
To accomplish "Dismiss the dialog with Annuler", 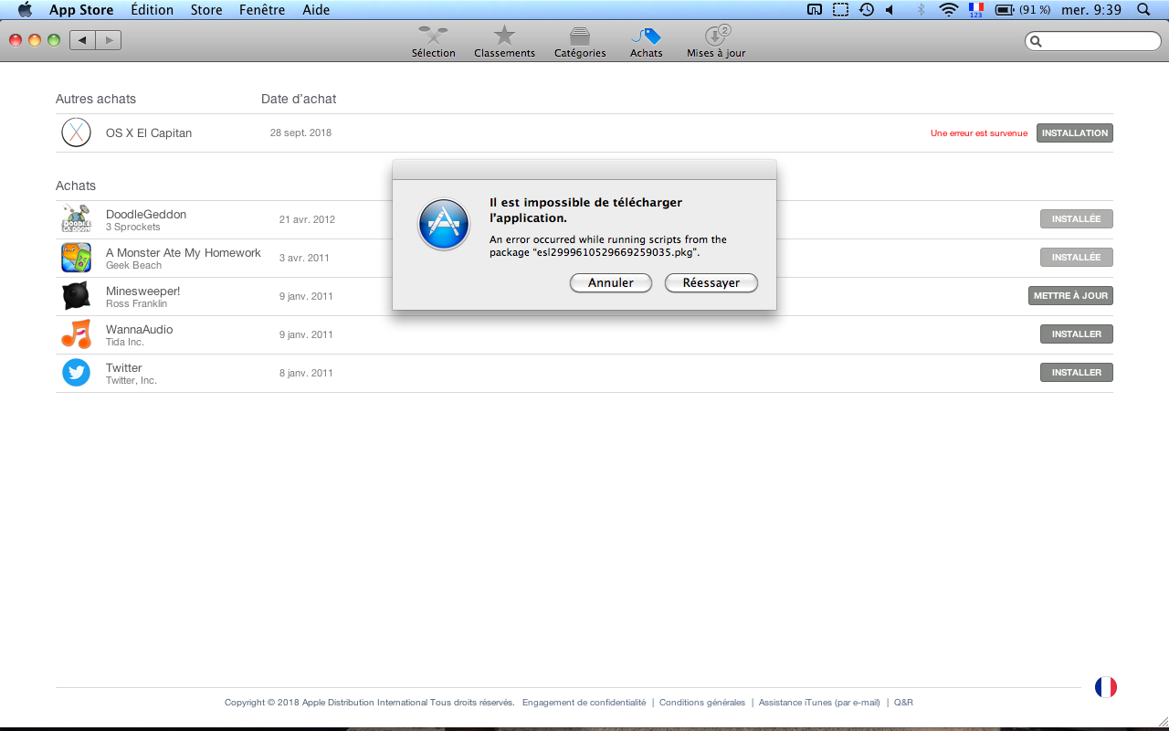I will [x=610, y=283].
